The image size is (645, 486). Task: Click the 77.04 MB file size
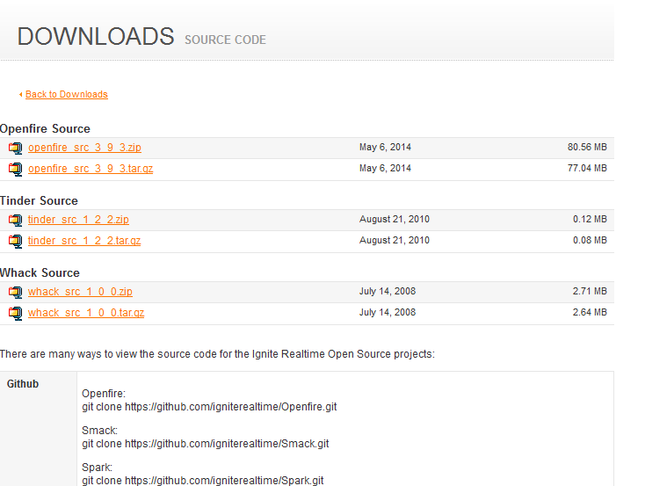tap(587, 168)
